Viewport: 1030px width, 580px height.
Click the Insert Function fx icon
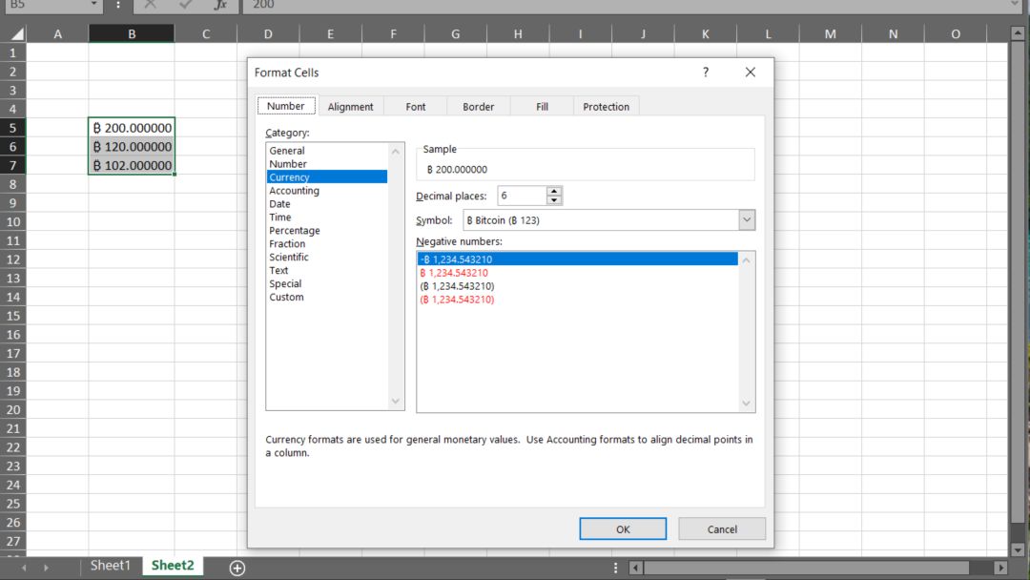pyautogui.click(x=220, y=5)
